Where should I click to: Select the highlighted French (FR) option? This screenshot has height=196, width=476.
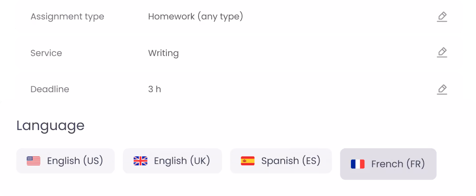pyautogui.click(x=388, y=164)
